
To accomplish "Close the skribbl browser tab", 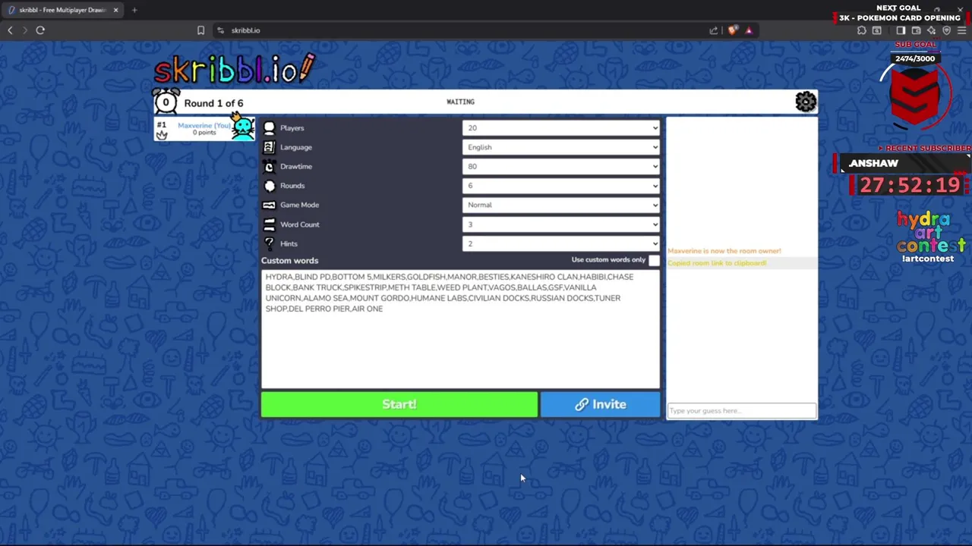I will 115,10.
